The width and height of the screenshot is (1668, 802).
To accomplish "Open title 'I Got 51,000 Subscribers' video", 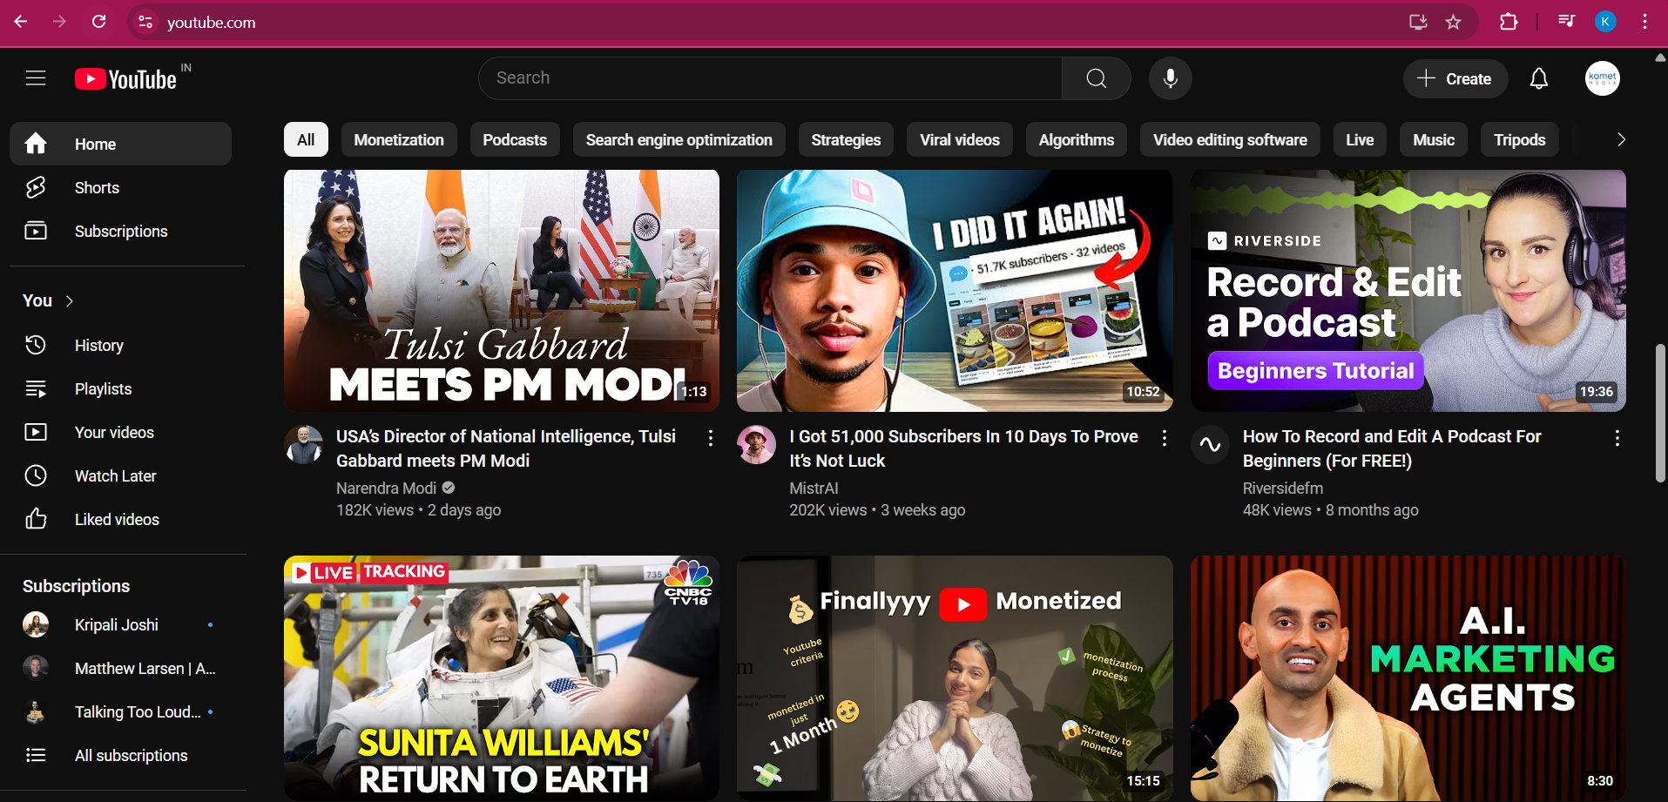I will pos(963,448).
